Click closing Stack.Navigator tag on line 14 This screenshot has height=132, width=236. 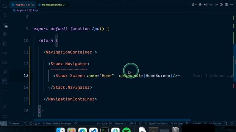[x=70, y=87]
